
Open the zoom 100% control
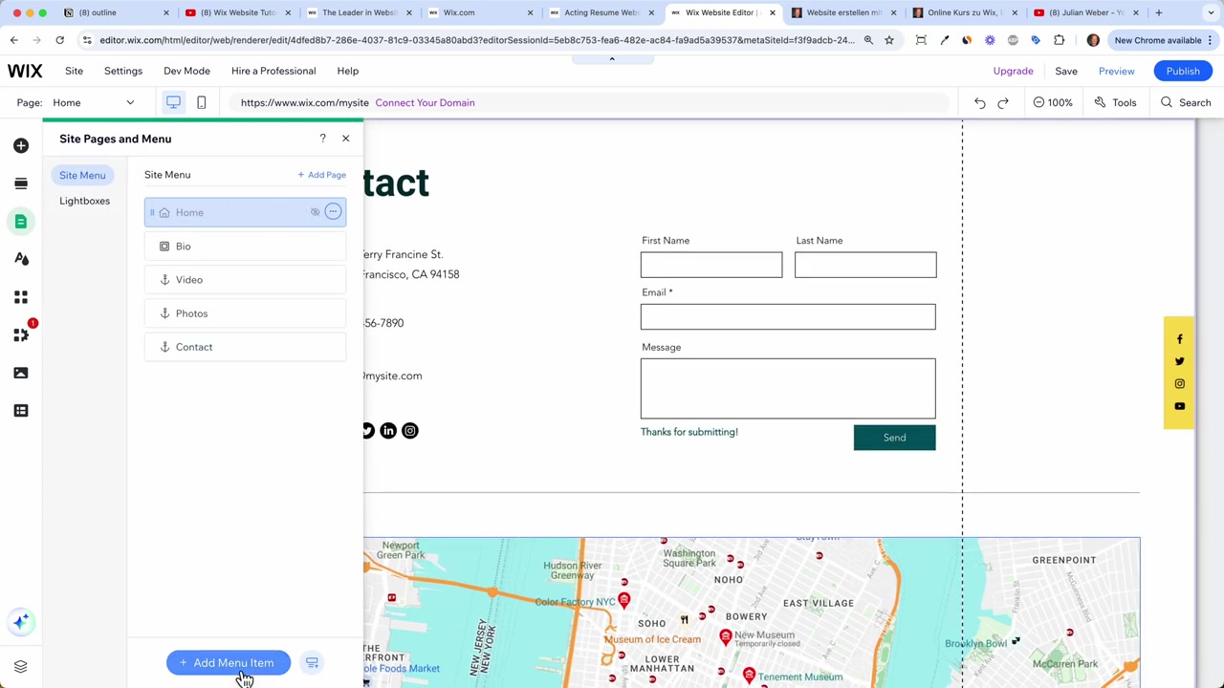pyautogui.click(x=1053, y=102)
